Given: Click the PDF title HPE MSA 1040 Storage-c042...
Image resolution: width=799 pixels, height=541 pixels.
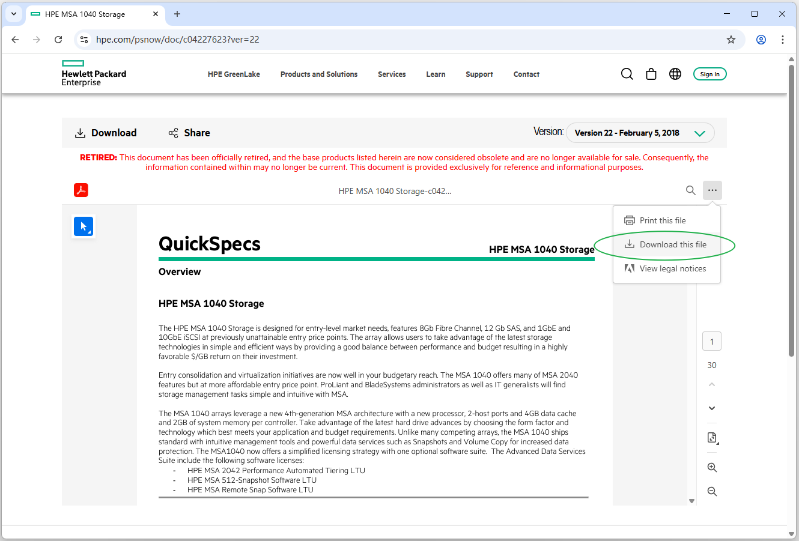Looking at the screenshot, I should (x=395, y=191).
